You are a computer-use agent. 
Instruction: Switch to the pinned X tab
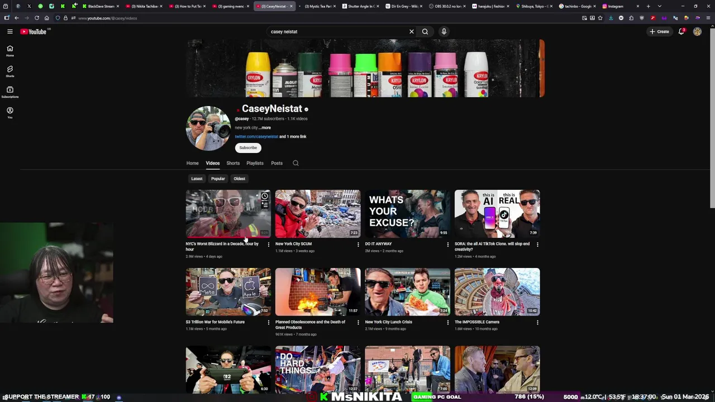(x=29, y=6)
